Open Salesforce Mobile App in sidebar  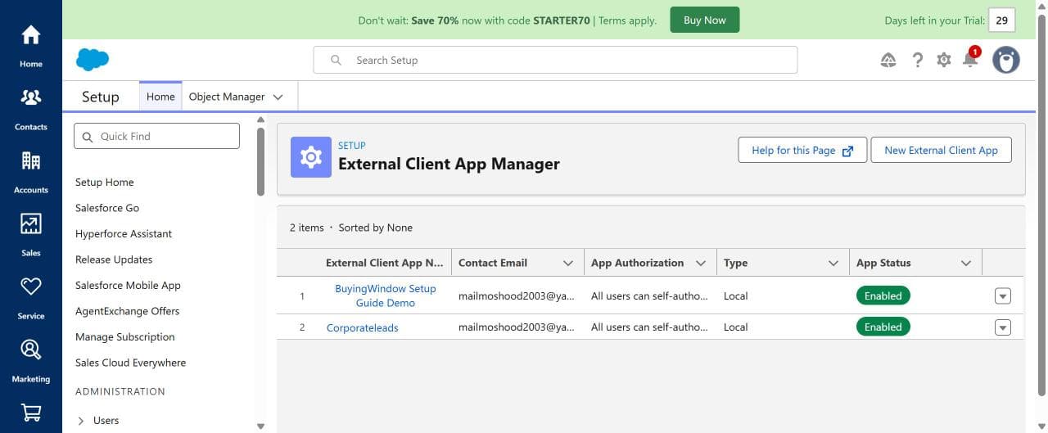pos(128,286)
